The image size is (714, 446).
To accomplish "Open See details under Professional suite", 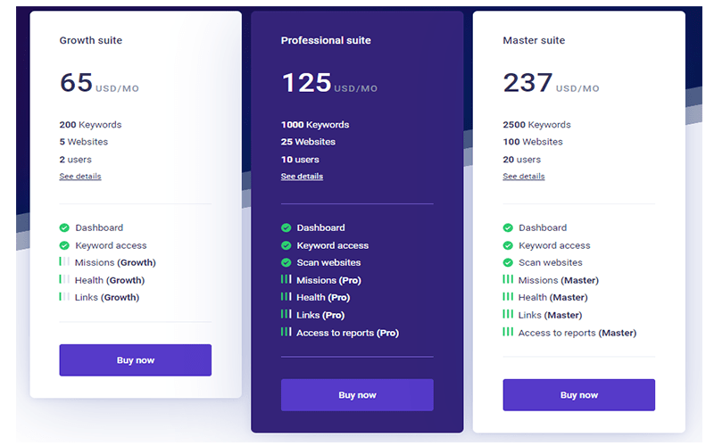I will click(302, 176).
